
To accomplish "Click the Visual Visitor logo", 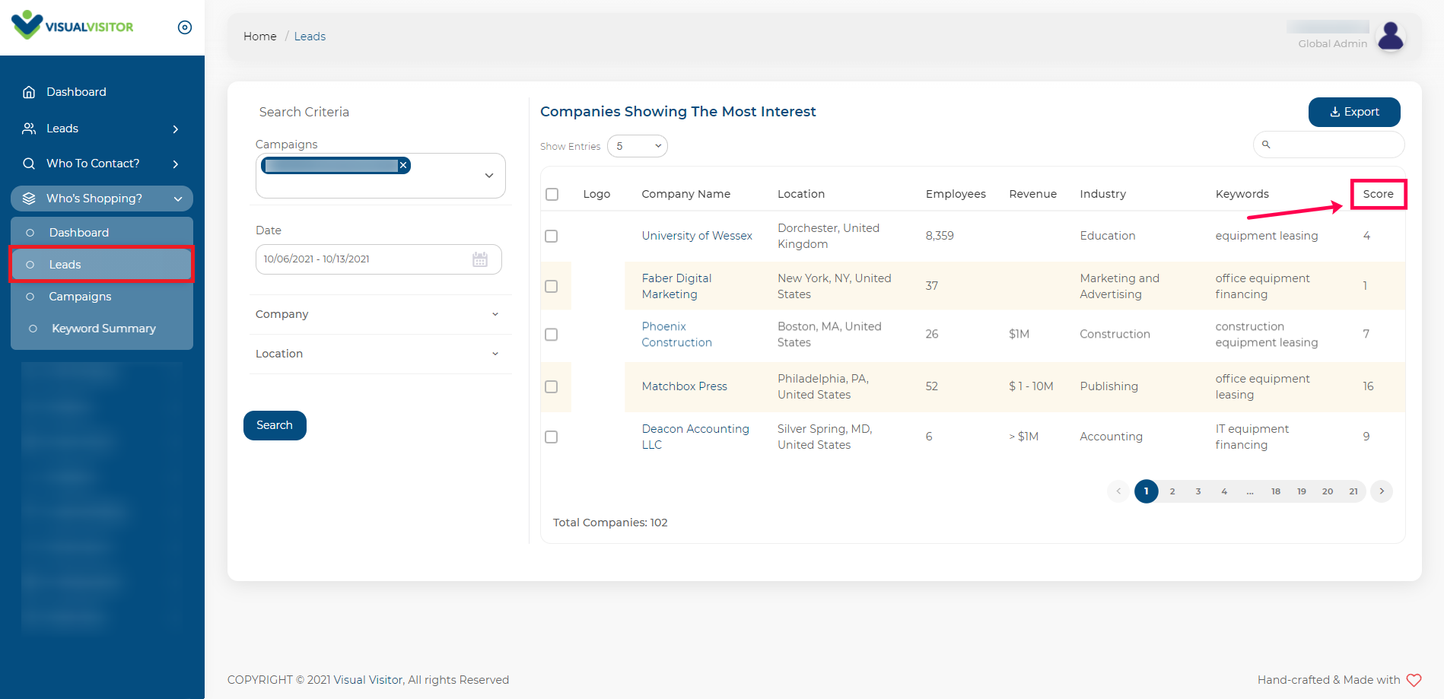I will coord(72,26).
